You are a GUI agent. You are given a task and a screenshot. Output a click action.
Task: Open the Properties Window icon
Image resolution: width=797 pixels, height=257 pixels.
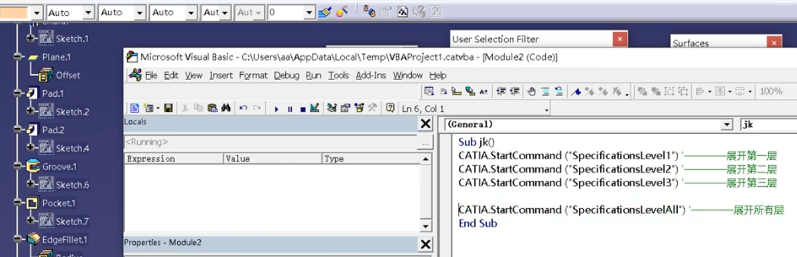[x=345, y=108]
